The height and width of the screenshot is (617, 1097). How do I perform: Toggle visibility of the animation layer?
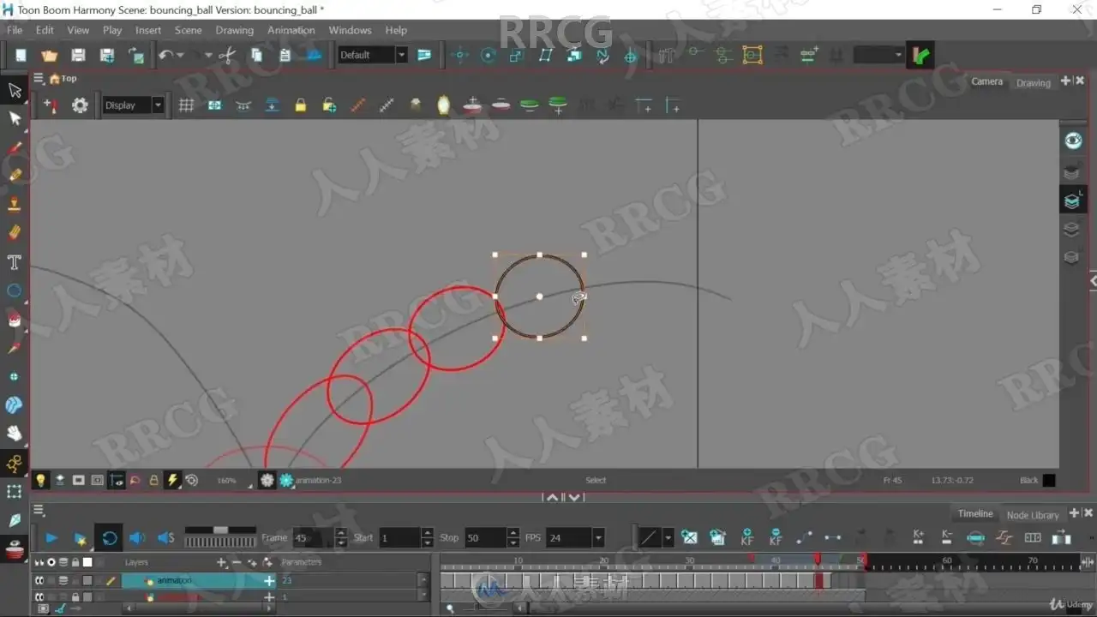(x=39, y=580)
